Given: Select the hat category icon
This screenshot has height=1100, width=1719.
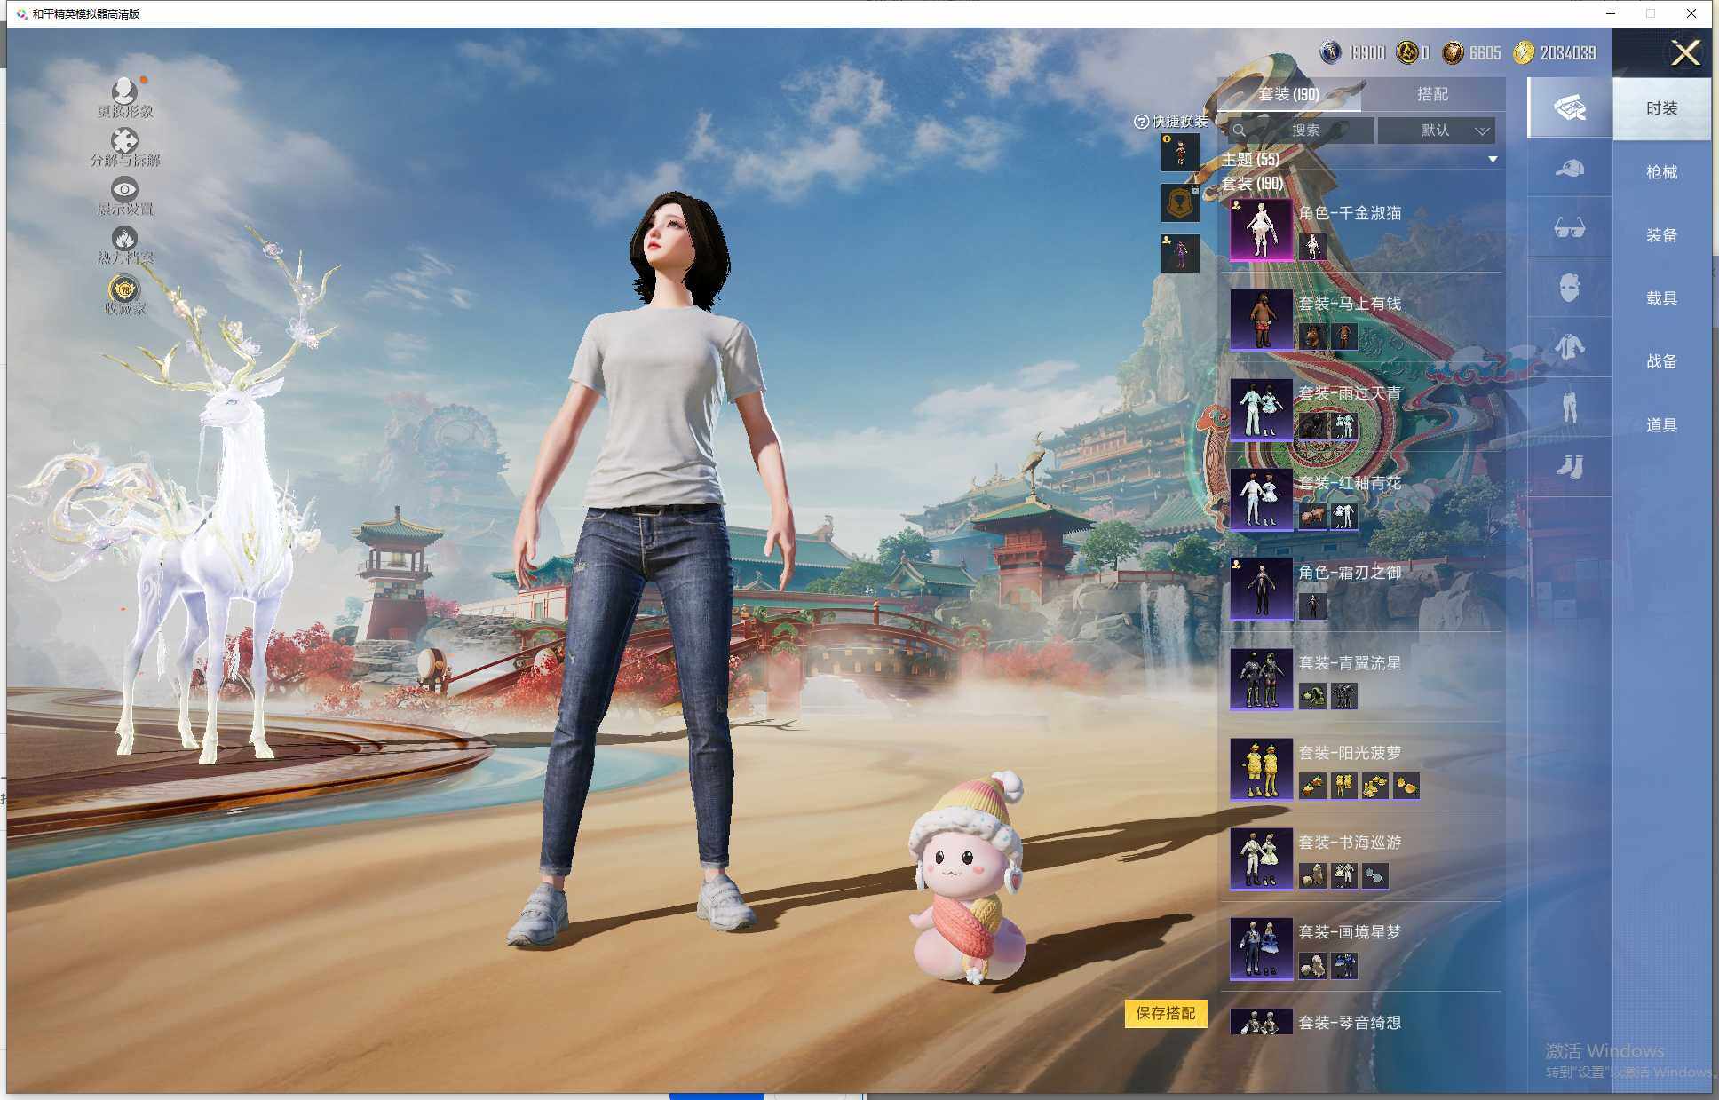Looking at the screenshot, I should 1569,169.
